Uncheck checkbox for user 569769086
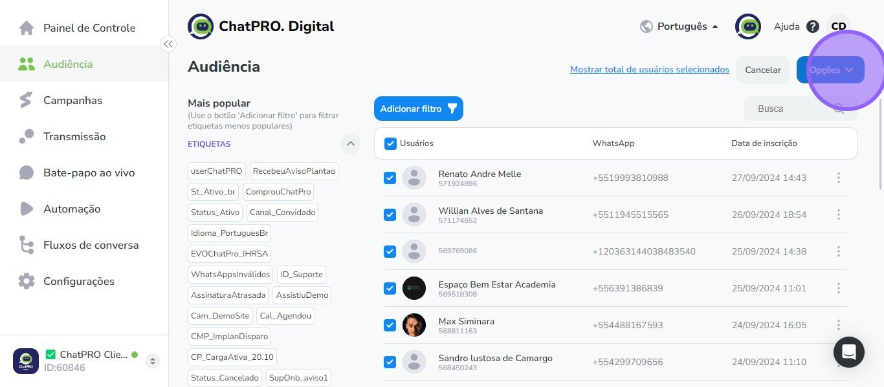 tap(390, 251)
